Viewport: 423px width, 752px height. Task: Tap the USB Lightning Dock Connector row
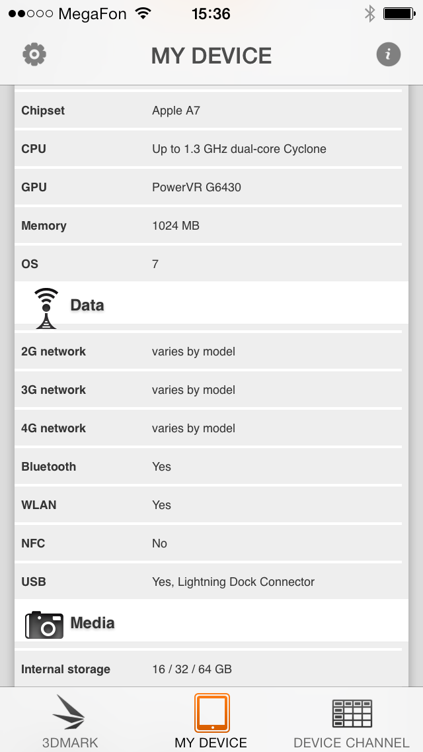(x=208, y=581)
